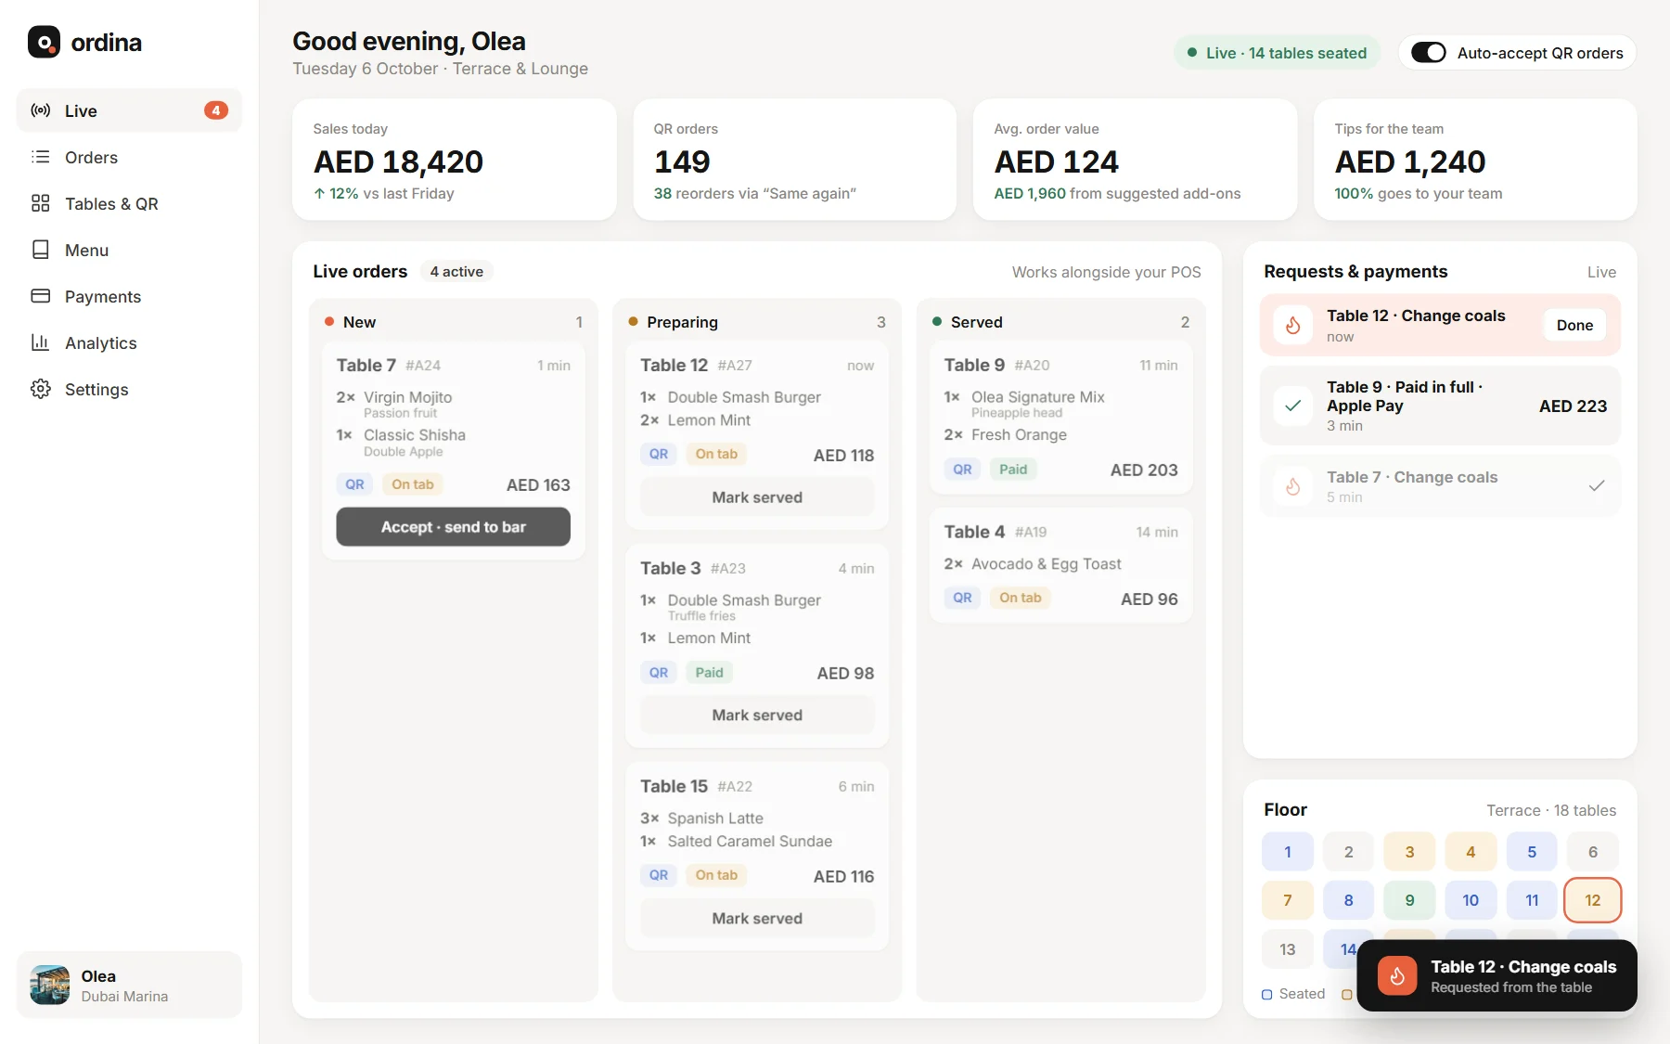The width and height of the screenshot is (1670, 1044).
Task: Accept Table 7 order and send to bar
Action: pos(453,527)
